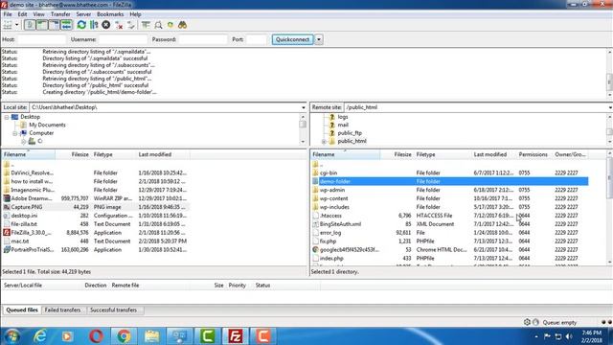Screen dimensions: 613x345
Task: Open the Windows Start menu
Action: coord(12,336)
